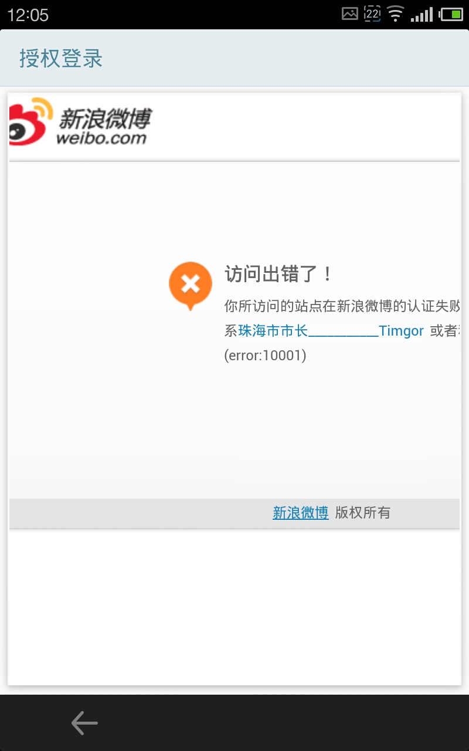469x751 pixels.
Task: Tap the error description starting 你所访问的站点
Action: (x=342, y=306)
